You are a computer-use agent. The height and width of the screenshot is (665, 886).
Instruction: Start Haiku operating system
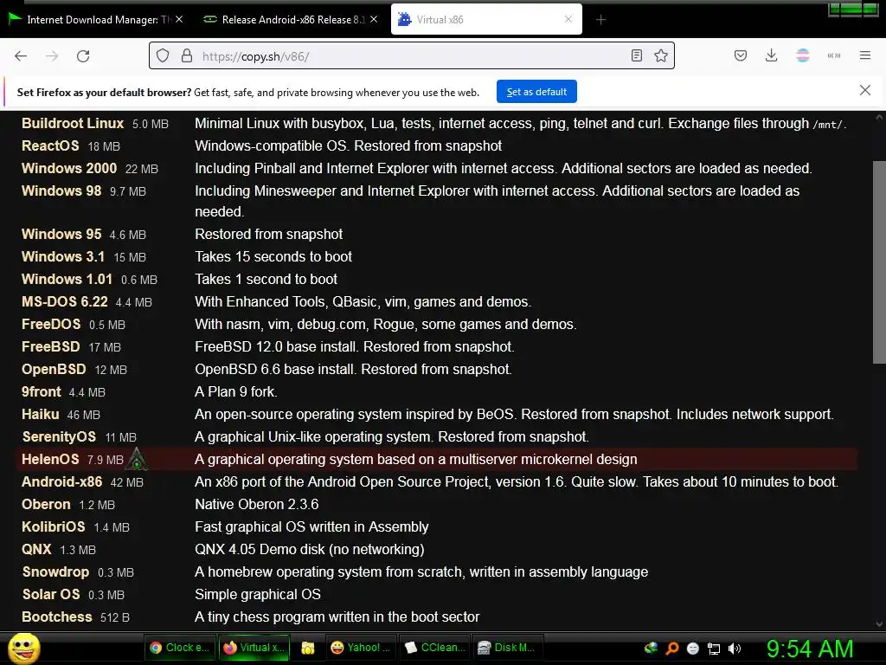coord(40,415)
